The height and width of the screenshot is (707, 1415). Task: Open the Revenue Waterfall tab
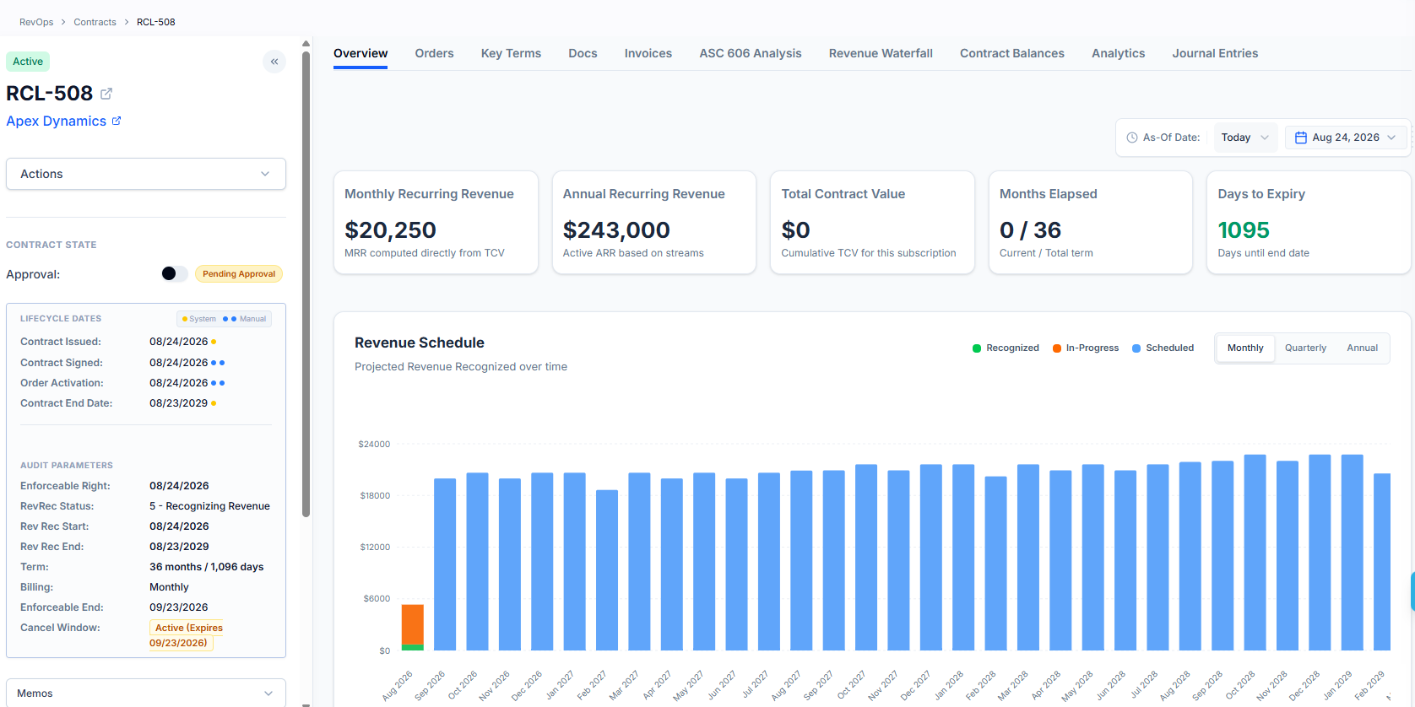(881, 53)
